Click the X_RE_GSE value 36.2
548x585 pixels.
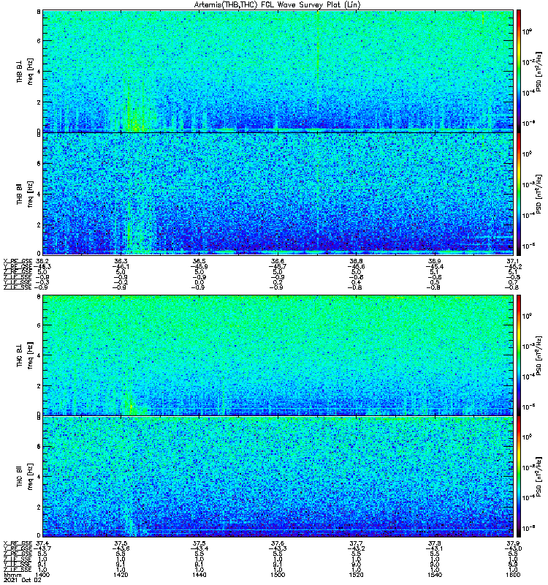[x=42, y=261]
